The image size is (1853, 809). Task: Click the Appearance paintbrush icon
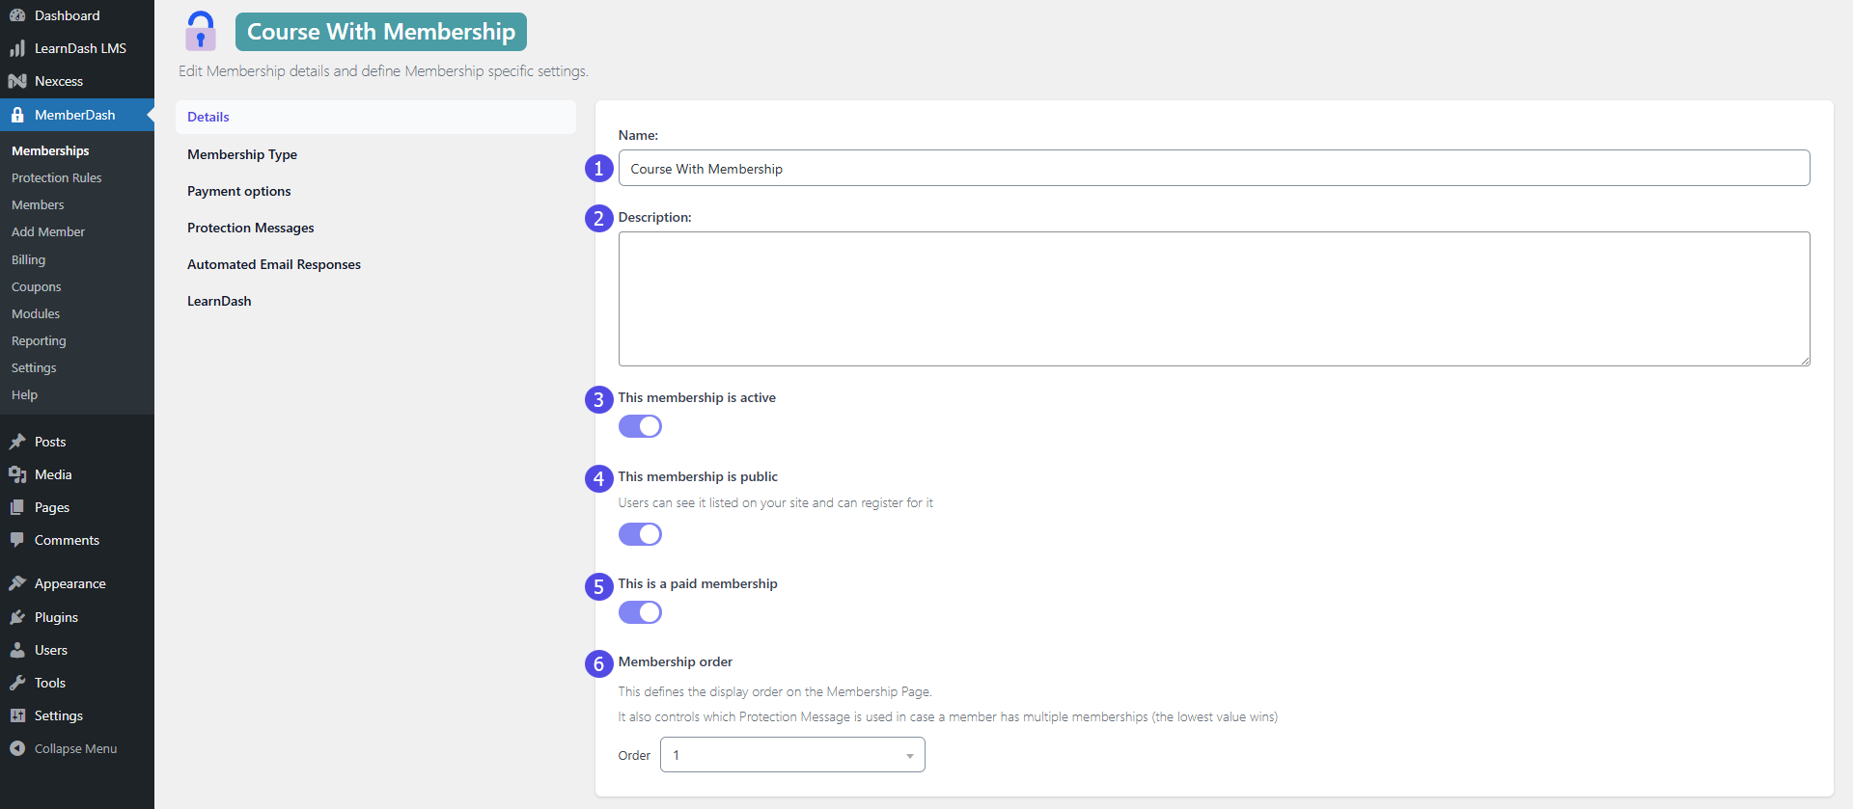[x=17, y=583]
